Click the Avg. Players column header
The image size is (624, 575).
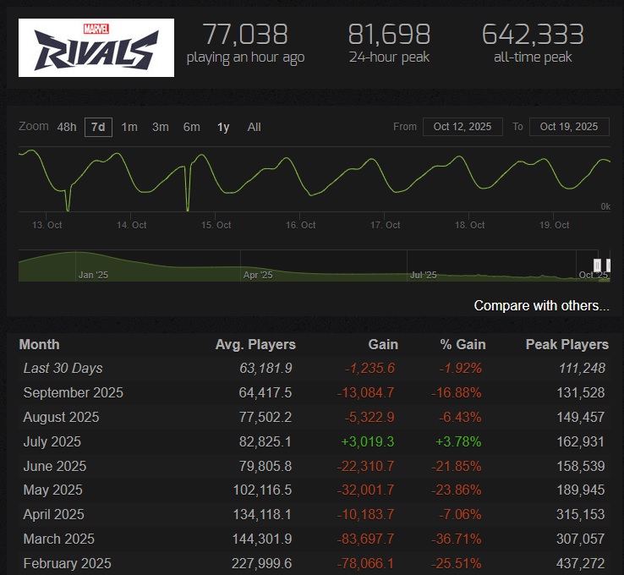tap(255, 345)
